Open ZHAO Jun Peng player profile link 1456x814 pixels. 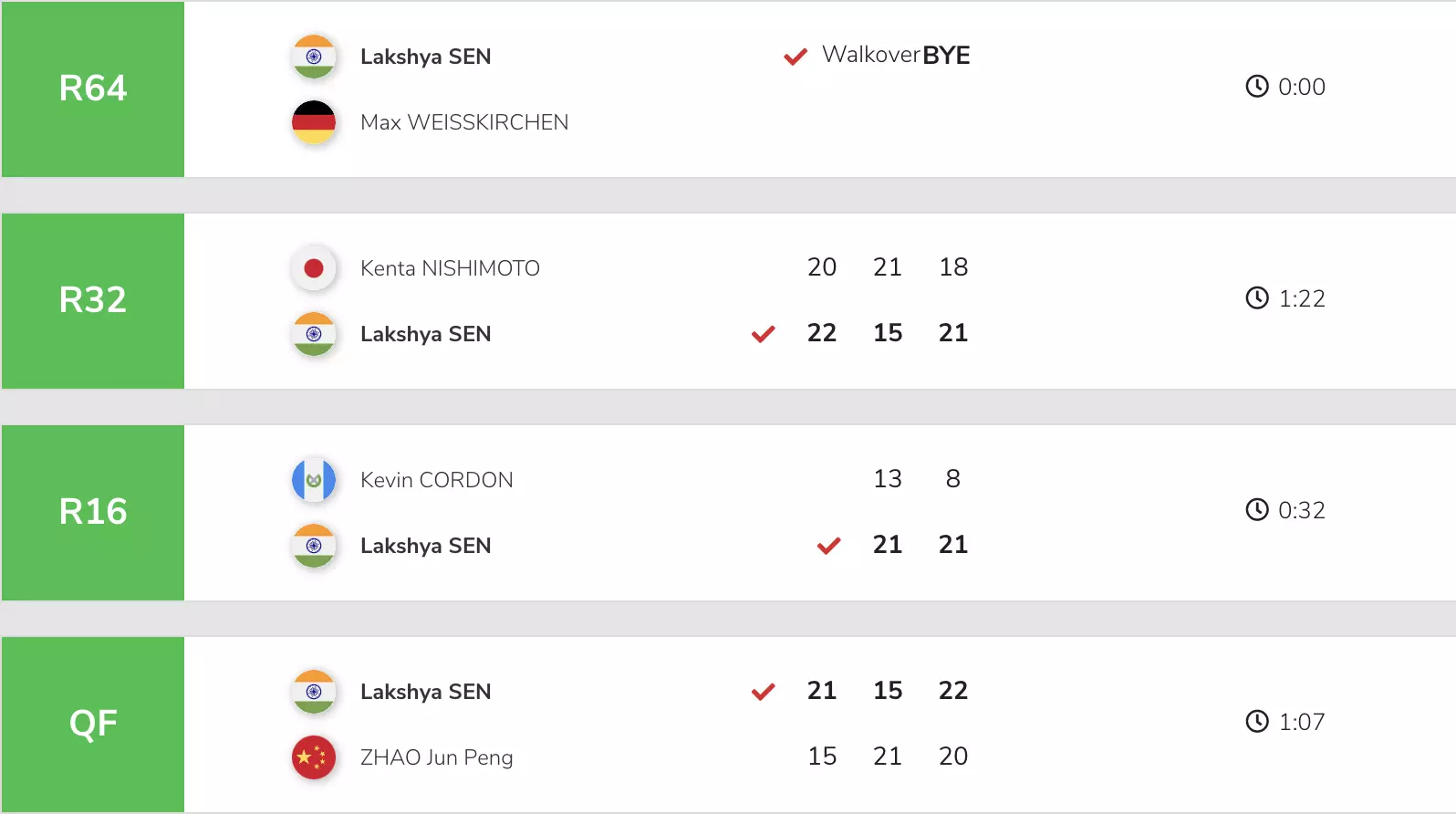pyautogui.click(x=437, y=757)
